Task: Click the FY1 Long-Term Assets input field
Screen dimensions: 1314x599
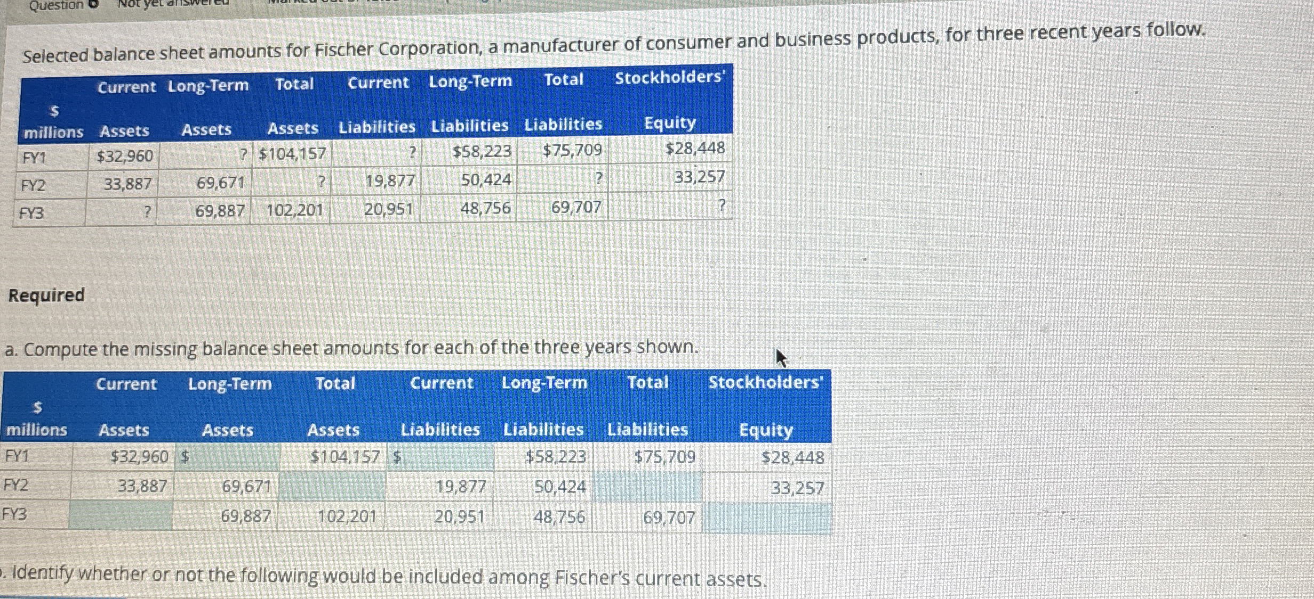Action: click(234, 457)
